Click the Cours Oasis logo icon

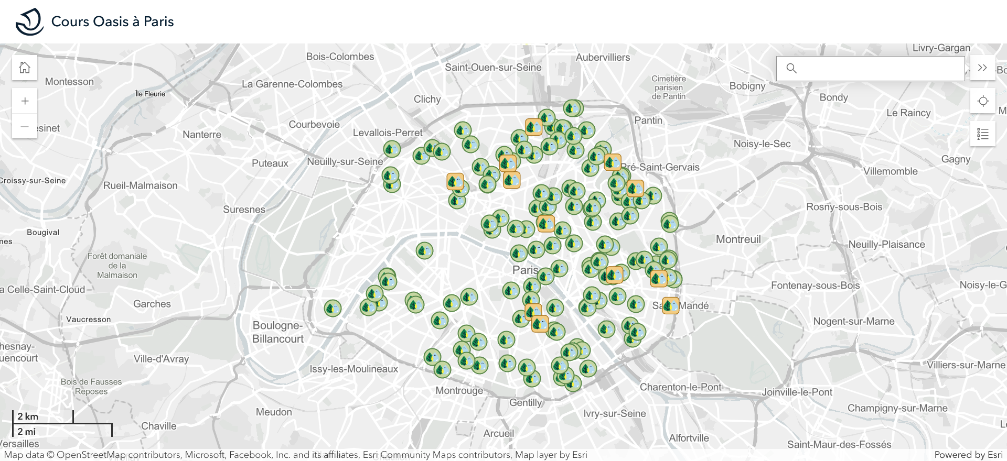tap(29, 21)
